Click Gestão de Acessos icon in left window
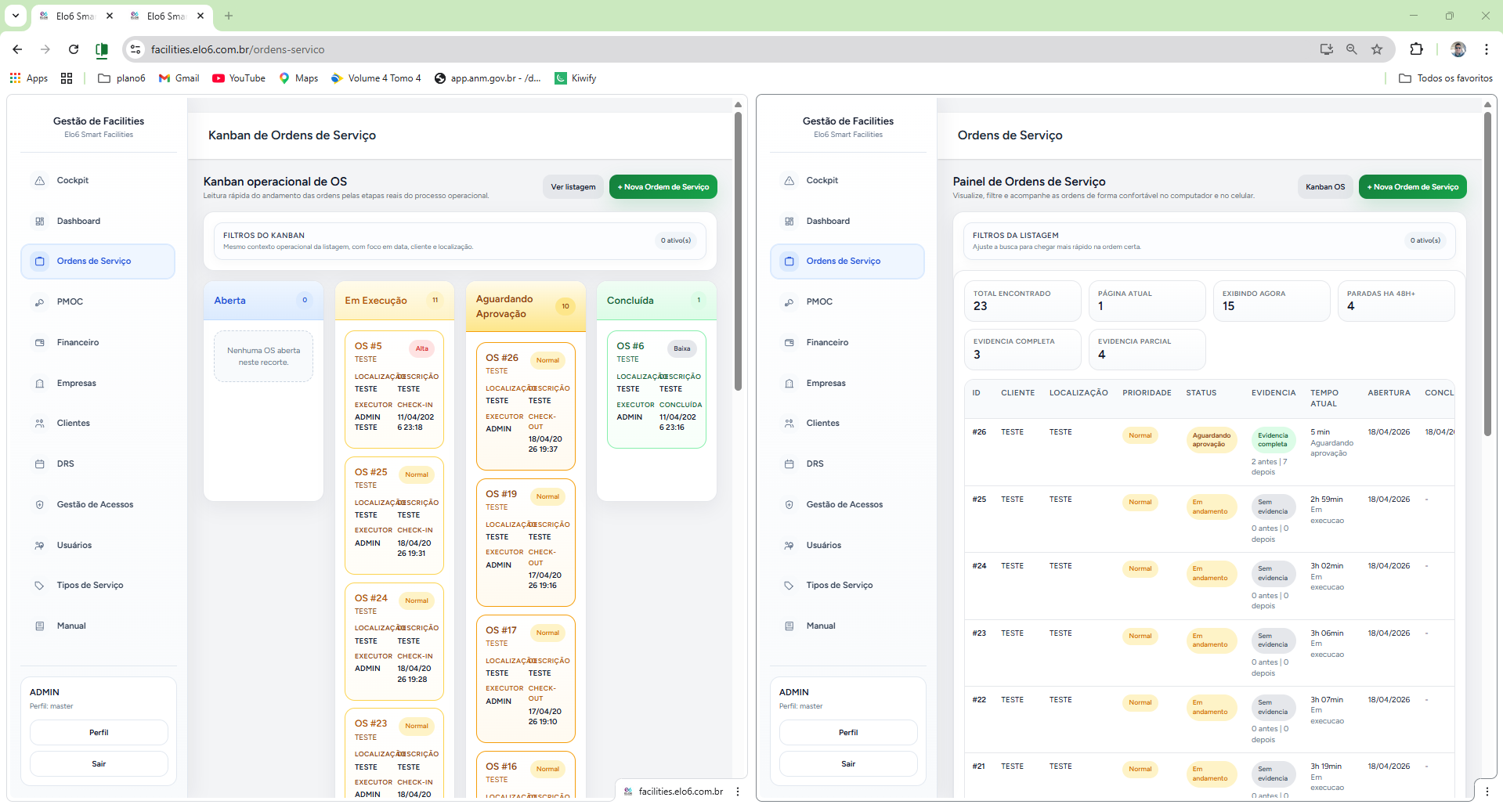Image resolution: width=1503 pixels, height=808 pixels. click(x=40, y=505)
